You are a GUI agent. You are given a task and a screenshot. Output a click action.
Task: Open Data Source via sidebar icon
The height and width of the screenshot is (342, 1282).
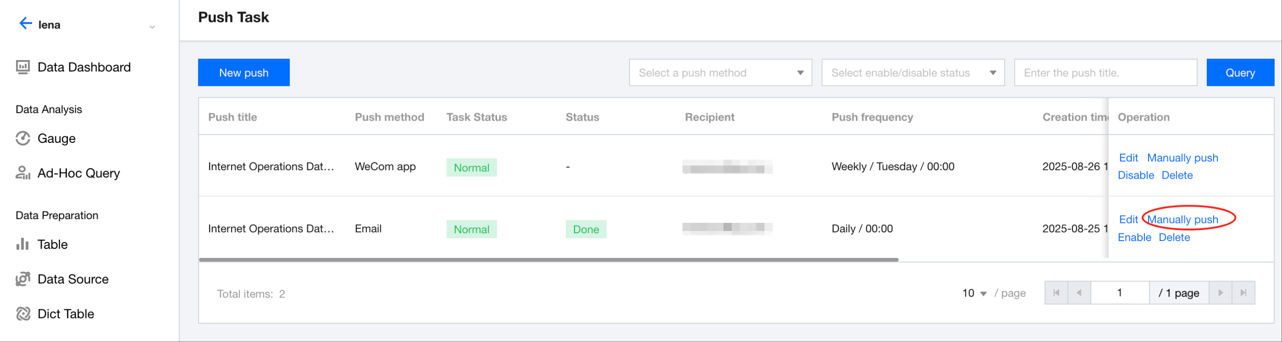[23, 279]
